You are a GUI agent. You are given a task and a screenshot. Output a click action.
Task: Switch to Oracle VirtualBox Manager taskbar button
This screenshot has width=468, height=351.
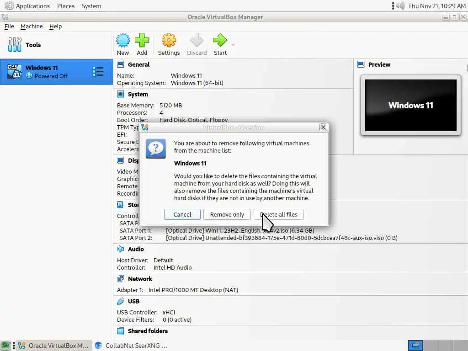pos(53,346)
